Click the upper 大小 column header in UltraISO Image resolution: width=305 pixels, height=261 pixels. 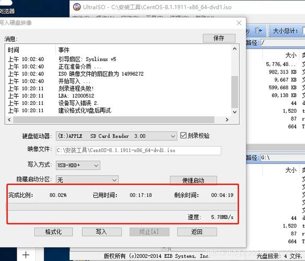(x=291, y=55)
